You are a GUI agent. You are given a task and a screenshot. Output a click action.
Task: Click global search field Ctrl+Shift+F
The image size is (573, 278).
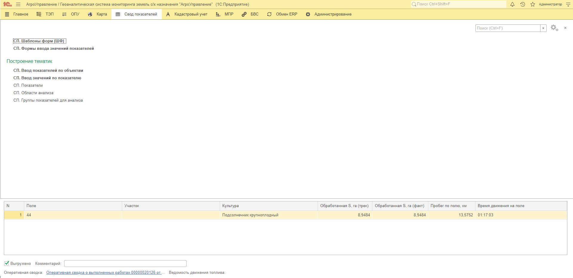(x=458, y=4)
